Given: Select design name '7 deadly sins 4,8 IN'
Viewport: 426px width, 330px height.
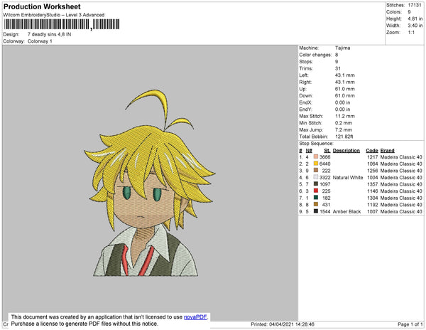Looking at the screenshot, I should tap(50, 35).
